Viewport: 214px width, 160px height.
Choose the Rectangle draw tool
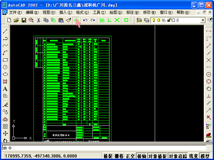(x=5, y=60)
